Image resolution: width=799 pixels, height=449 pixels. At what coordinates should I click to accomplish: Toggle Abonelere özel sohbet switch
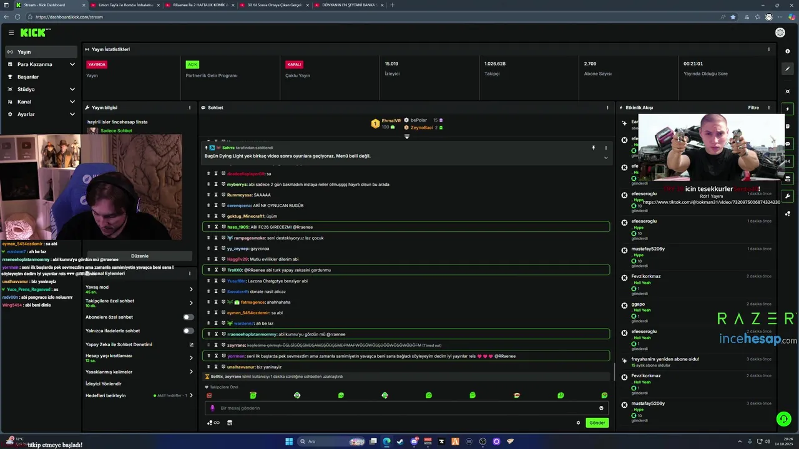point(188,317)
